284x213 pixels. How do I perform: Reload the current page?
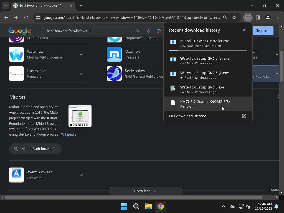pos(26,17)
